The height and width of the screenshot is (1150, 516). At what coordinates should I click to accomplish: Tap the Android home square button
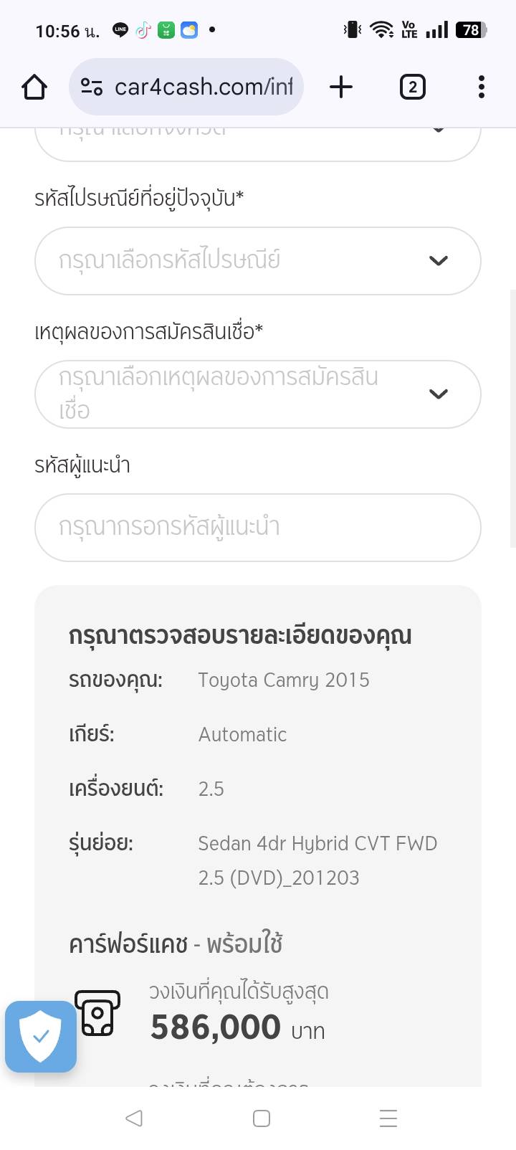[262, 1118]
